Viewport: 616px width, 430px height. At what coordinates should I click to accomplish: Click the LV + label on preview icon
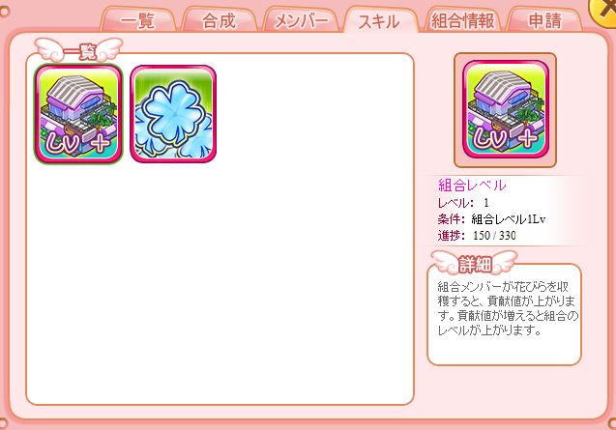coord(506,138)
